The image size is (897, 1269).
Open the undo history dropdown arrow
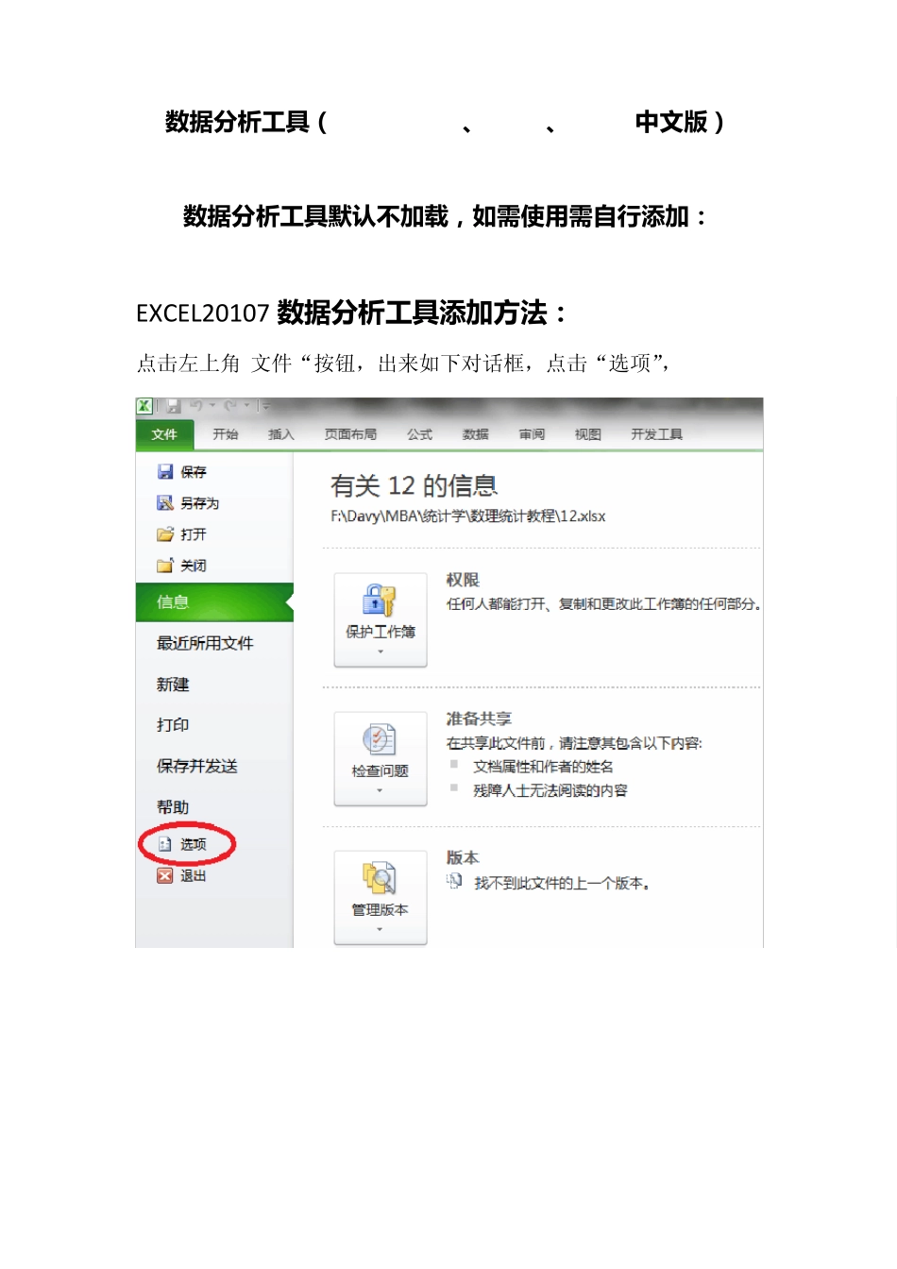coord(212,406)
